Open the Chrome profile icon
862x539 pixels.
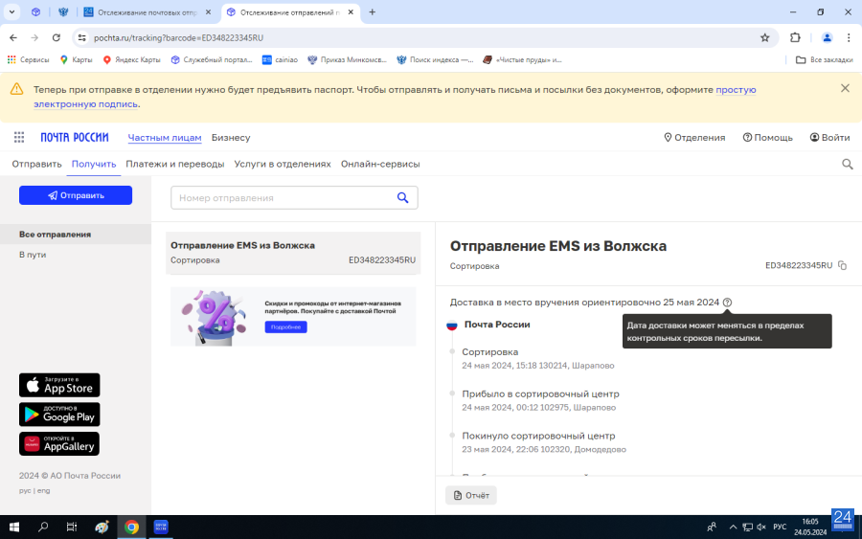[x=827, y=37]
